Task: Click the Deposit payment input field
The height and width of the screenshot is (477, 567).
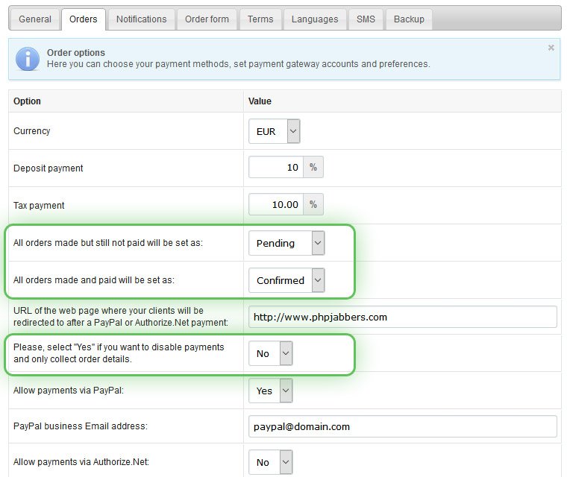Action: click(276, 167)
